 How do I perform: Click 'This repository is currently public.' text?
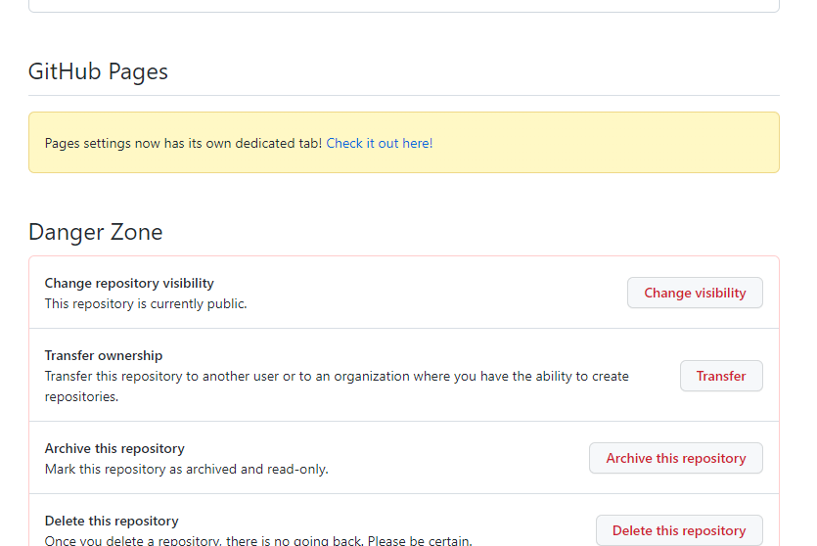click(x=146, y=303)
